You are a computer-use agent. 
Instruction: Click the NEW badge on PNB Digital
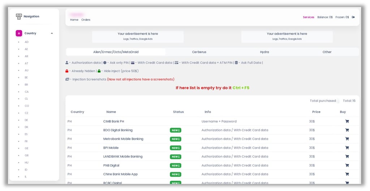pos(175,166)
